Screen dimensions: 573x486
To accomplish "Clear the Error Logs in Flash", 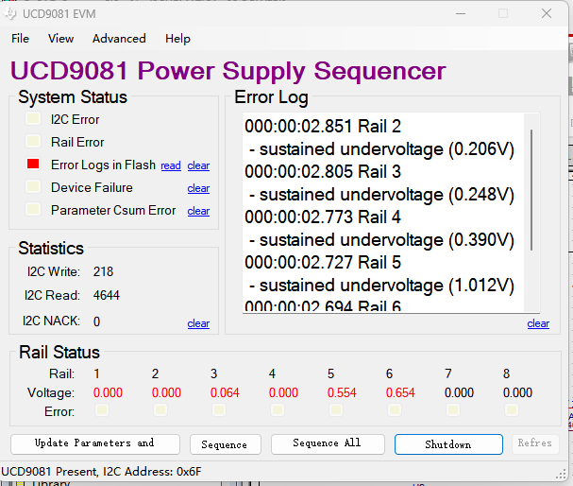I will [198, 165].
